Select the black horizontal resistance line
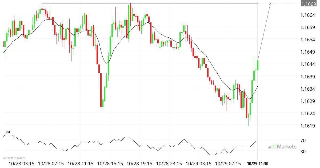The image size is (320, 168). click(149, 3)
